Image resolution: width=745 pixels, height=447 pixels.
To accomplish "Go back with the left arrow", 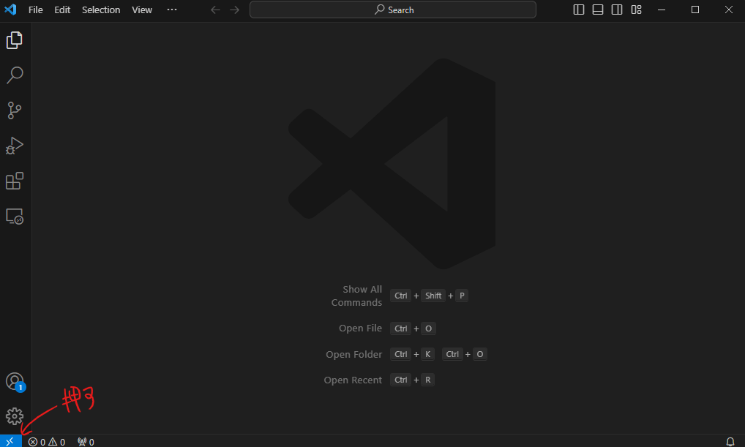I will tap(215, 10).
